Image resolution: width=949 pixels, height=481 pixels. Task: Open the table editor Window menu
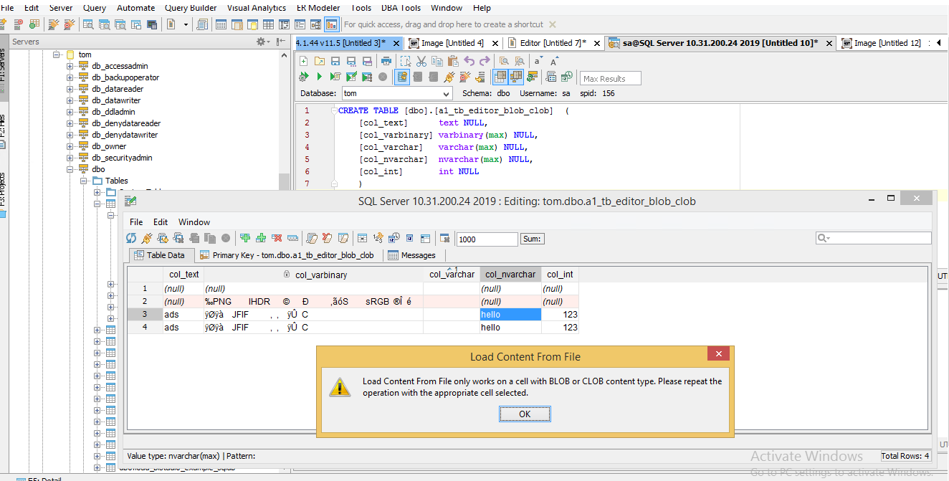(x=194, y=222)
